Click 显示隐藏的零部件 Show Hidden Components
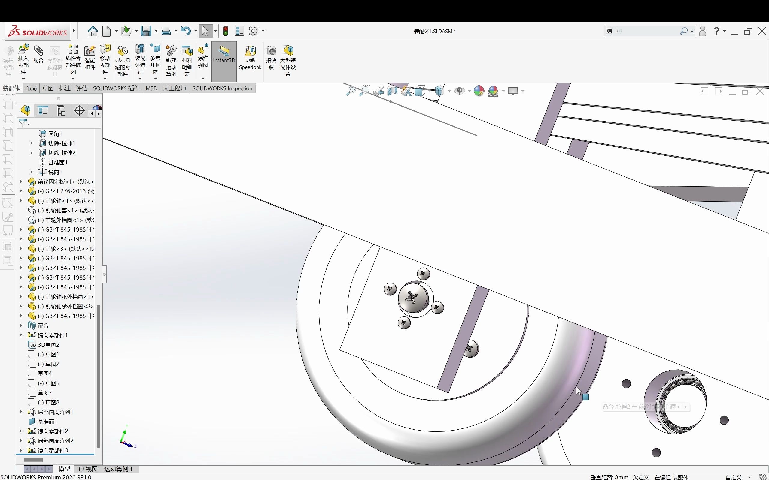This screenshot has width=769, height=480. 122,61
